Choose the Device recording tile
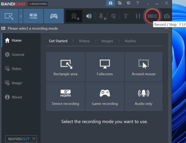 [65, 97]
